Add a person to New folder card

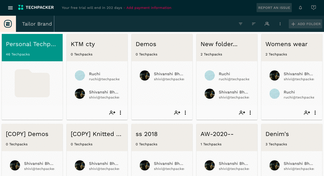point(242,113)
